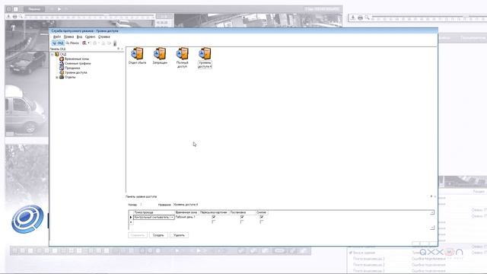This screenshot has height=274, width=487.
Task: Select the Уровень доступа 4 icon
Action: [x=205, y=53]
